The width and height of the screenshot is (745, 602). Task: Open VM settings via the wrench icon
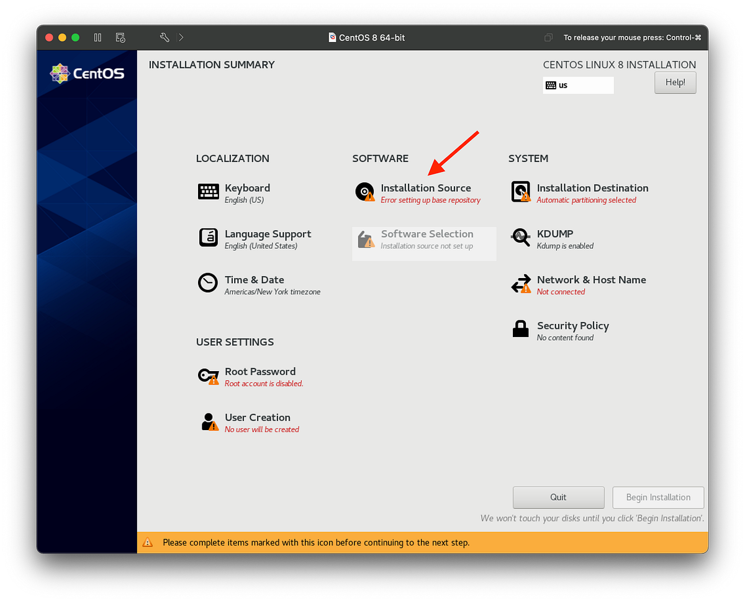click(164, 37)
